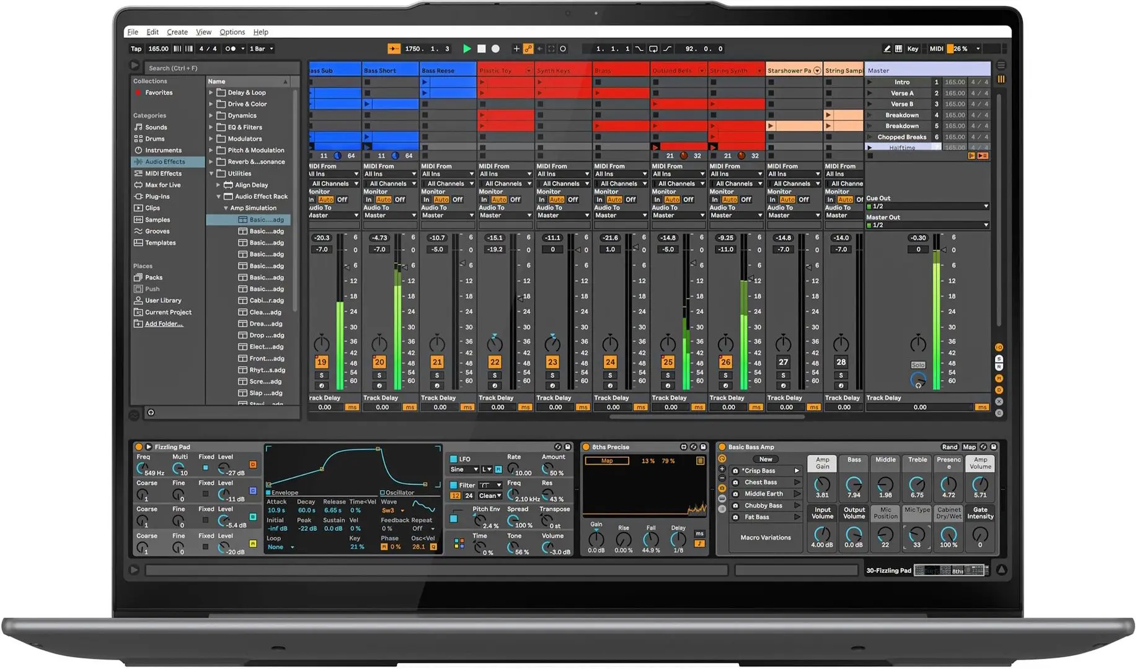Open the 1 Bar quantization dropdown
Screen dimensions: 1137x669
tap(261, 48)
